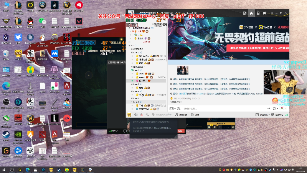The height and width of the screenshot is (173, 307).
Task: Toggle the red microphone in YY bottom toolbar
Action: coord(141,115)
